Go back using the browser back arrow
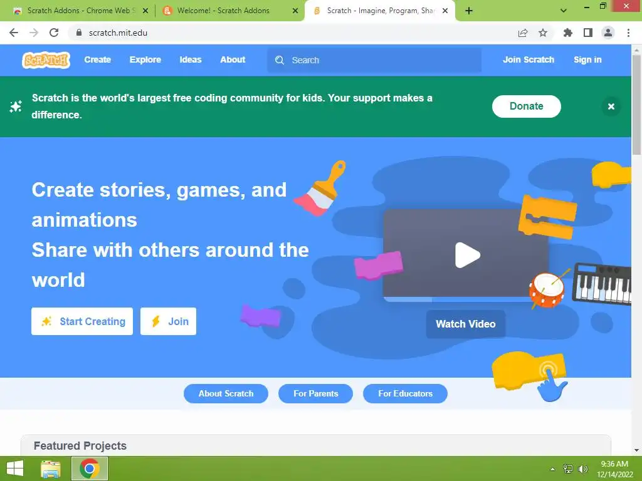The image size is (642, 481). [14, 33]
